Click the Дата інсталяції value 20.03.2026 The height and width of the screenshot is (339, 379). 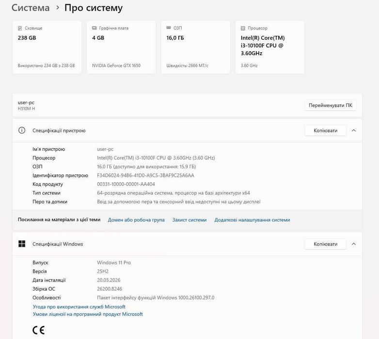[109, 280]
